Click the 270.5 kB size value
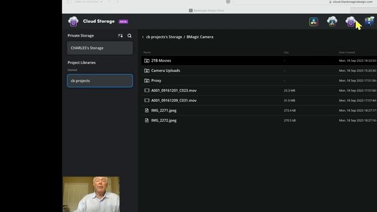Viewport: 377px width, 212px height. (290, 120)
